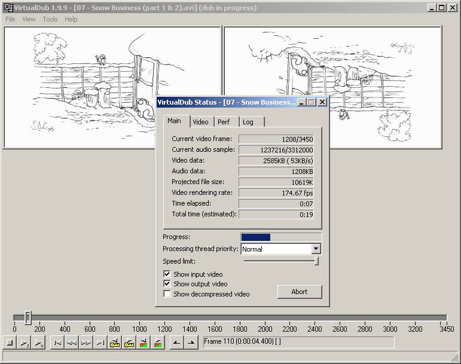Open Processing thread priority dropdown
The image size is (461, 364).
pos(316,249)
